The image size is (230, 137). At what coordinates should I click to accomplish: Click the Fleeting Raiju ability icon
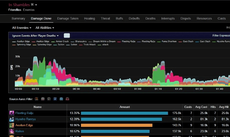(12, 113)
